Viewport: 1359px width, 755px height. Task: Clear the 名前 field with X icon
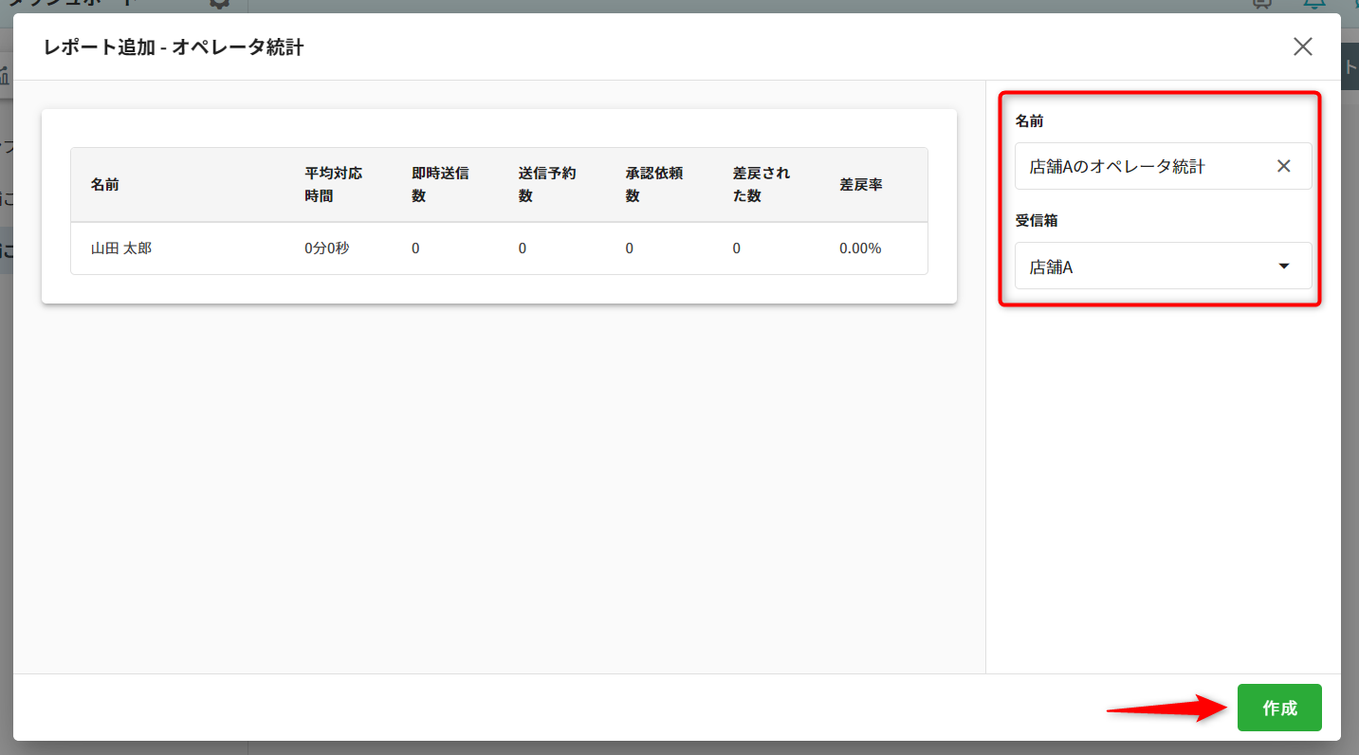(x=1283, y=166)
